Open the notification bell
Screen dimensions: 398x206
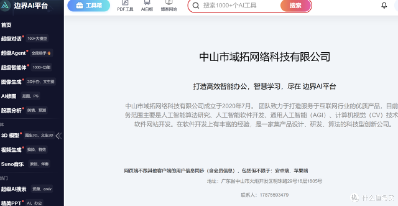(x=384, y=5)
